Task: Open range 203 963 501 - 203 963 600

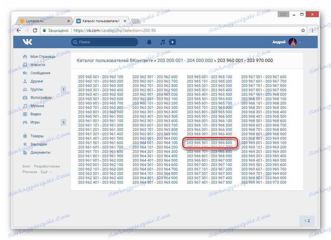Action: pos(155,121)
